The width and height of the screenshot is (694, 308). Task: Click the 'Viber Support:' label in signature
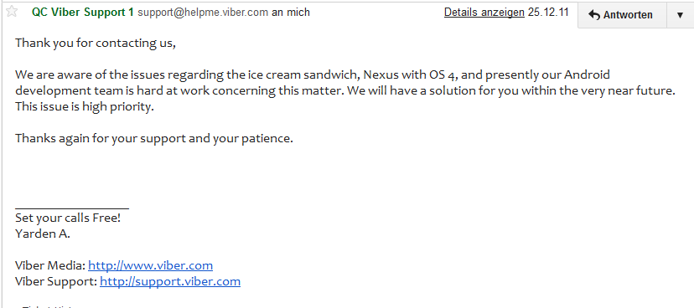(56, 281)
